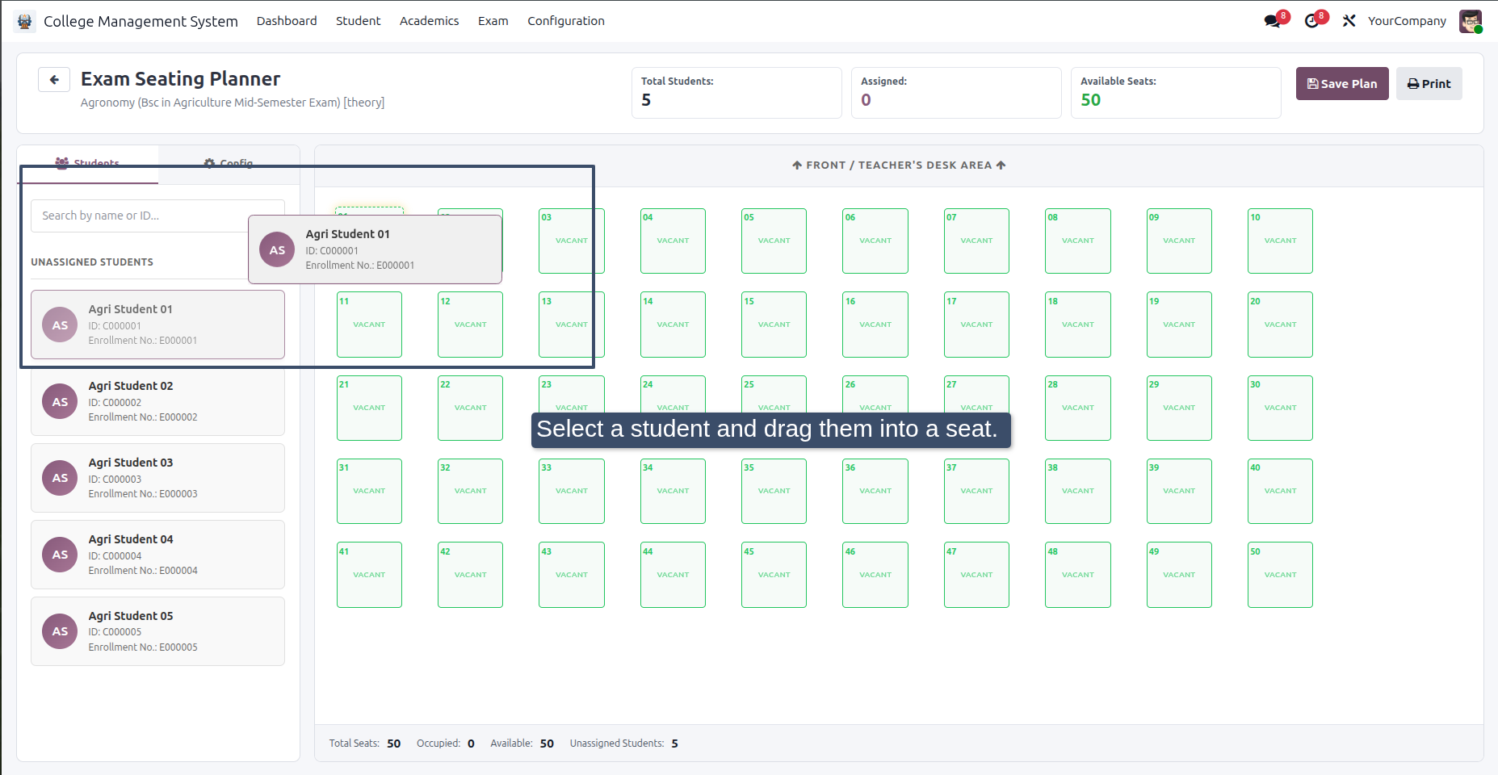Open the Academics menu

coord(429,21)
